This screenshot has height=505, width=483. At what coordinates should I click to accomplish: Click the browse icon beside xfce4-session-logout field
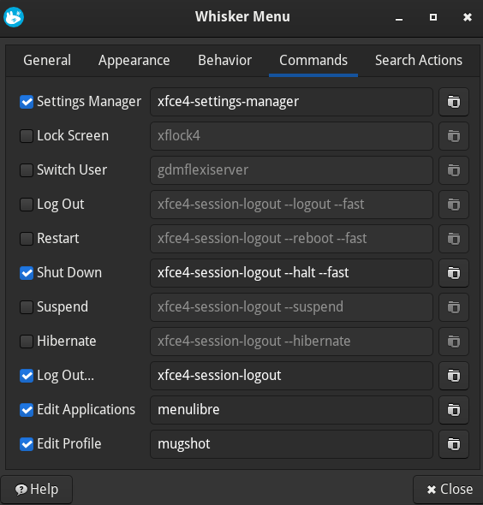453,376
